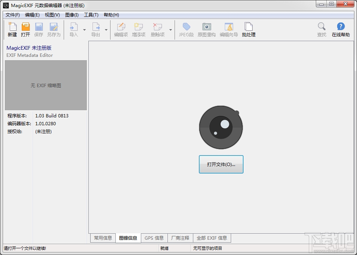Select the 1.03 Build 0813 version value
Viewport: 357px width, 255px height.
pyautogui.click(x=52, y=116)
